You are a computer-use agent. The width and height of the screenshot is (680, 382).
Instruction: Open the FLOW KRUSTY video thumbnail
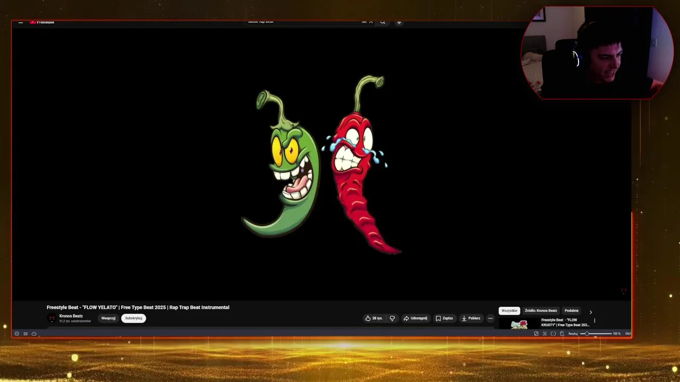click(x=519, y=324)
